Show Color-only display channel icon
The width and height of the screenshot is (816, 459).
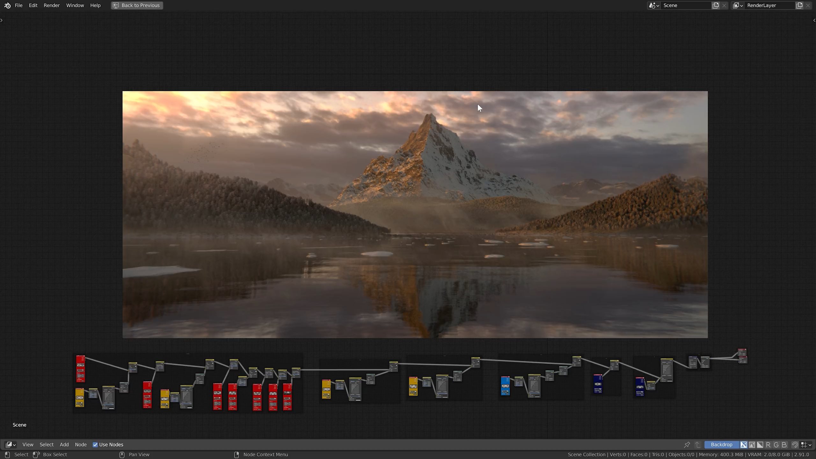(x=752, y=445)
